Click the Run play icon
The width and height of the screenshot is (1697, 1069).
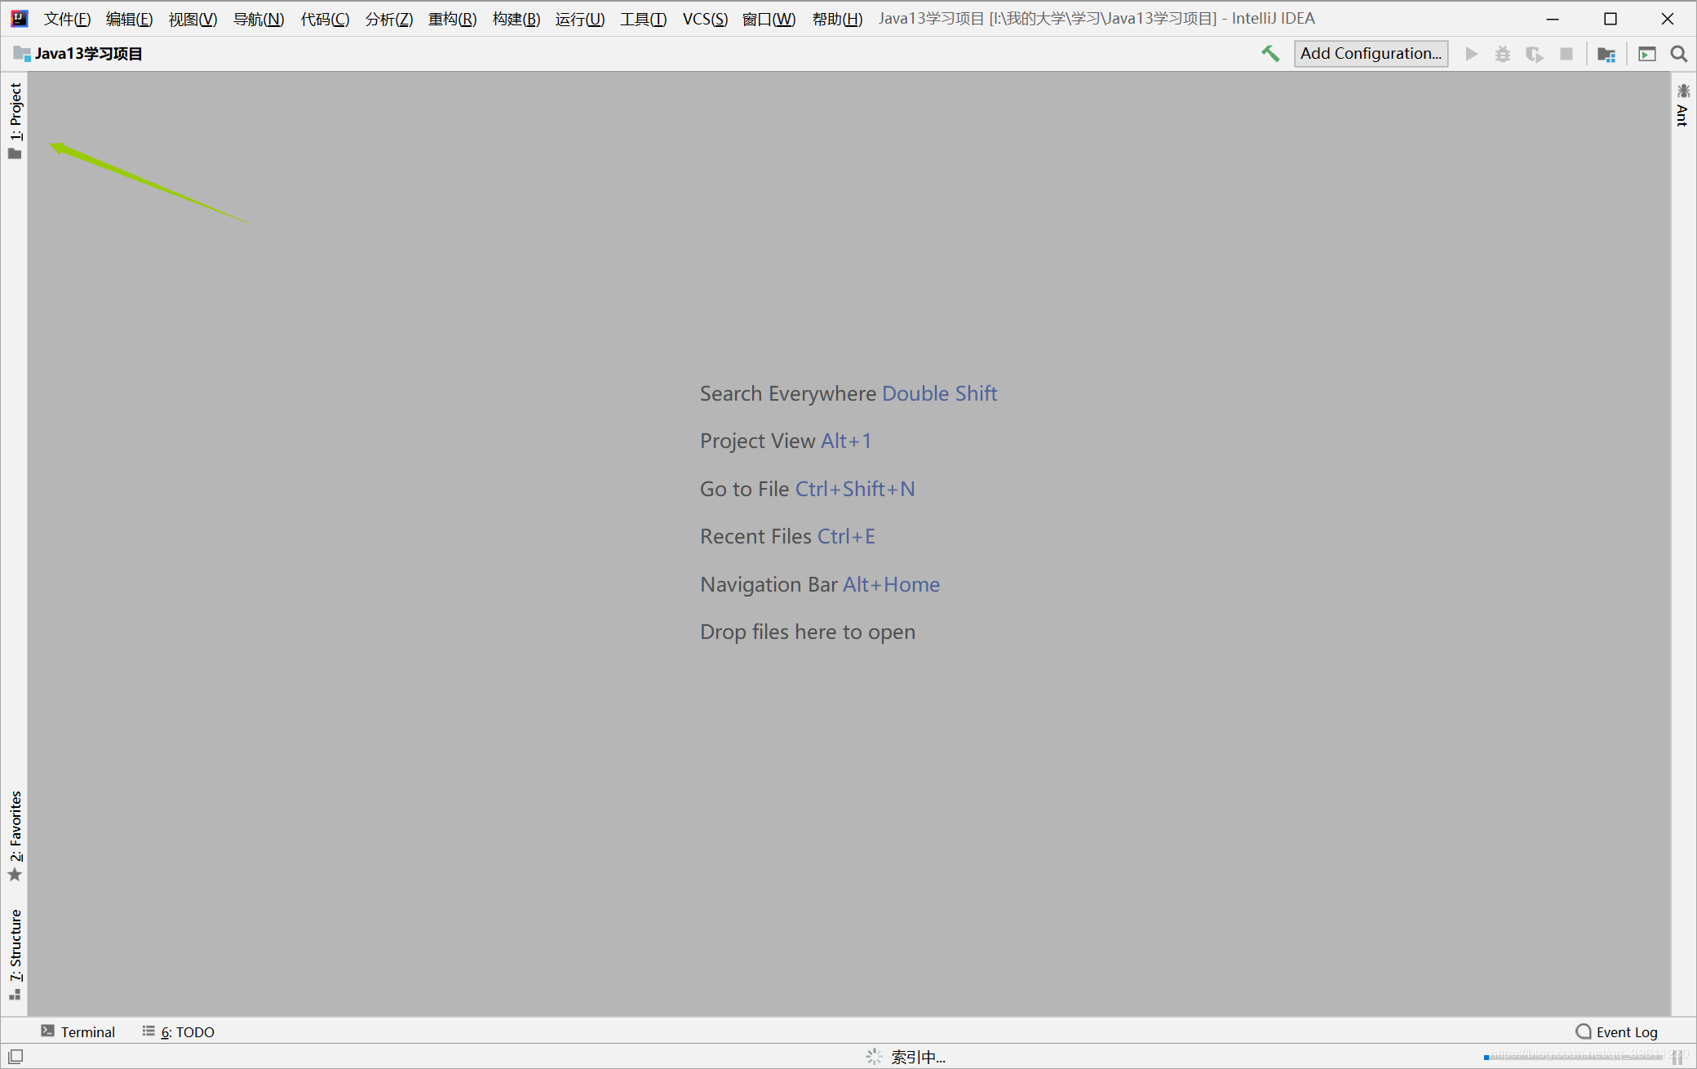coord(1471,54)
